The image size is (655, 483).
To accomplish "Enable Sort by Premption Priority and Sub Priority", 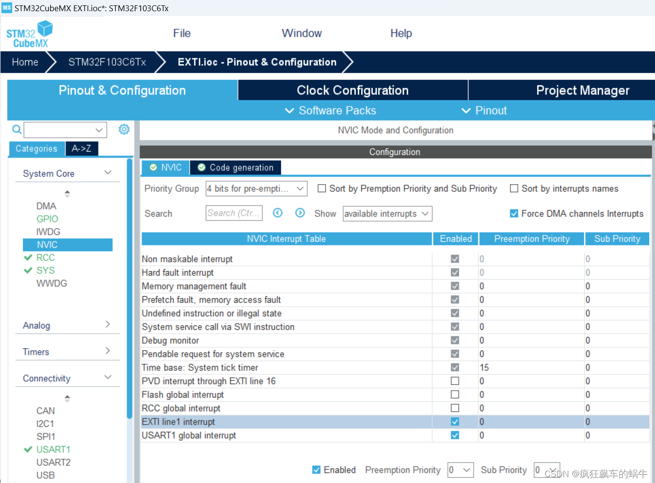I will [322, 188].
